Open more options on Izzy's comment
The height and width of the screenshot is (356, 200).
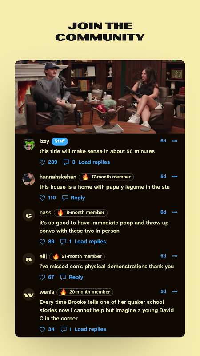click(175, 141)
